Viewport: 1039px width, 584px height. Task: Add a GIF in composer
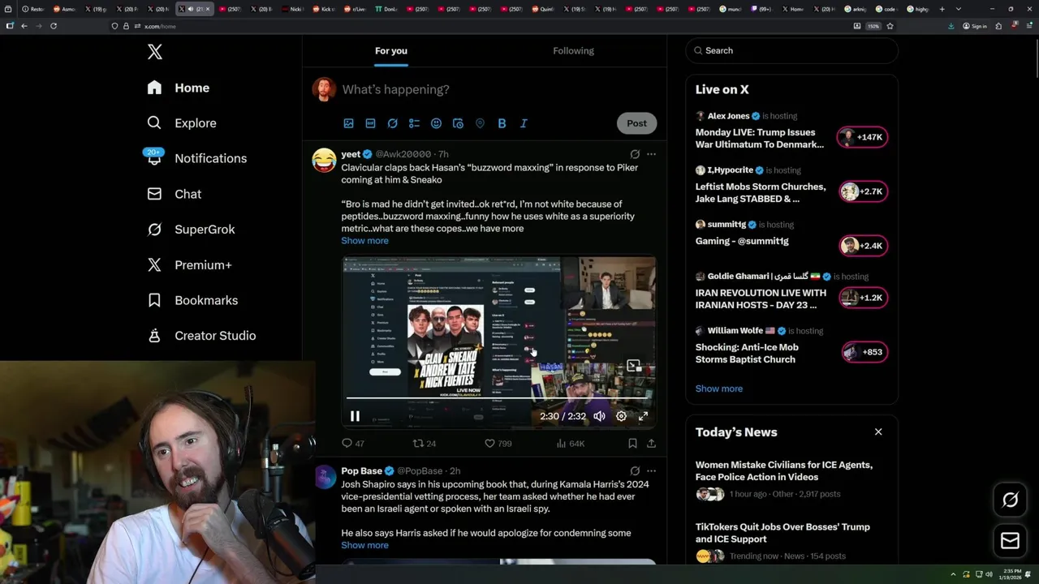(x=370, y=123)
